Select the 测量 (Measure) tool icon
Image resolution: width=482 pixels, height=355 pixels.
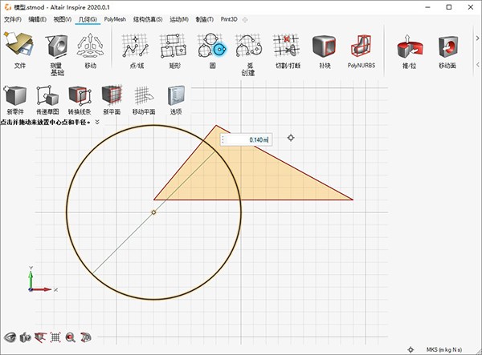pos(55,48)
